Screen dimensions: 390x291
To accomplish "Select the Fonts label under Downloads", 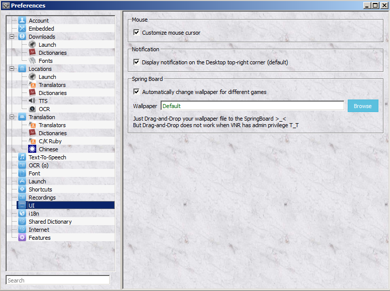I will [45, 61].
